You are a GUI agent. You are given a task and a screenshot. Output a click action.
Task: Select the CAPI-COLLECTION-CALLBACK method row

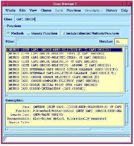click(x=65, y=73)
